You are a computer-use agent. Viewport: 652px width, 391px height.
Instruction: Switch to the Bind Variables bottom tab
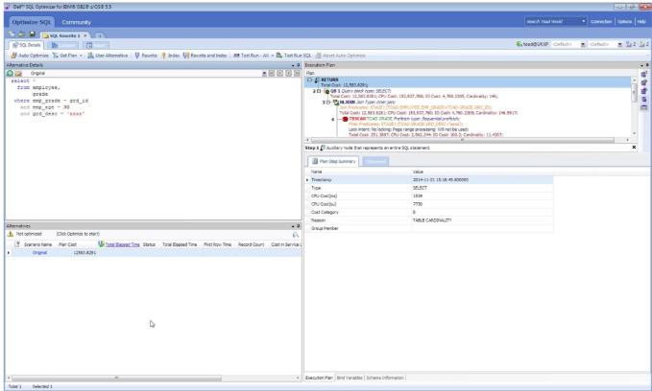350,378
